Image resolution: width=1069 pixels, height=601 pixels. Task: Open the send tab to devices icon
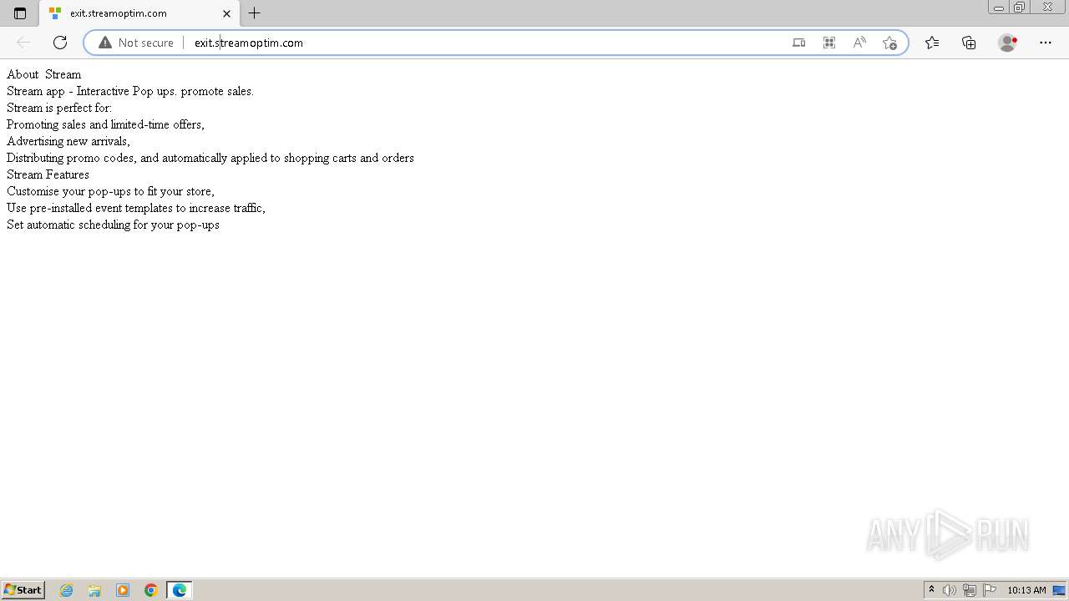pyautogui.click(x=799, y=43)
